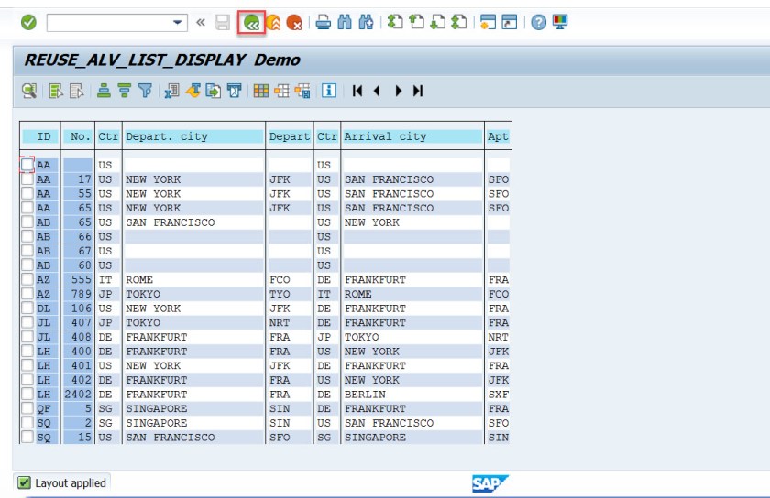The width and height of the screenshot is (770, 498).
Task: Select the checkbox for AZ 555 Rome row
Action: (x=27, y=280)
